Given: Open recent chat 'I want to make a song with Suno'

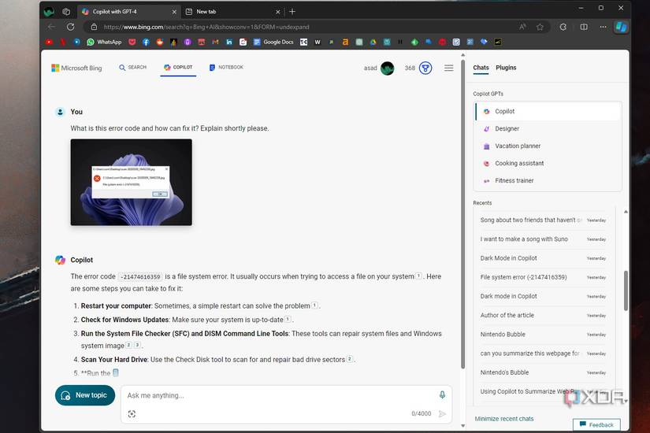Looking at the screenshot, I should pyautogui.click(x=543, y=239).
